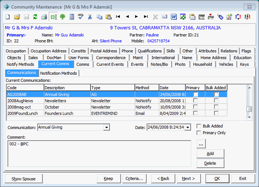259x187 pixels.
Task: Tick Bulk Added checkbox in 2008mag-oct row
Action: (x=216, y=107)
